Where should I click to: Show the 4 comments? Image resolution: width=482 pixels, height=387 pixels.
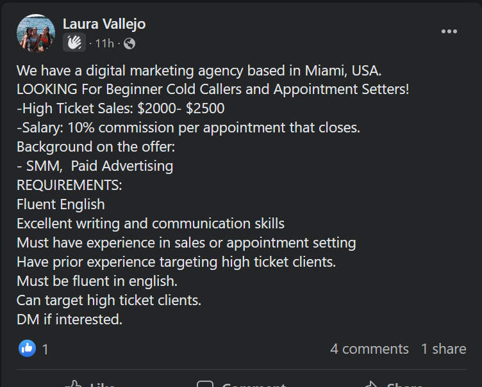[x=369, y=349]
